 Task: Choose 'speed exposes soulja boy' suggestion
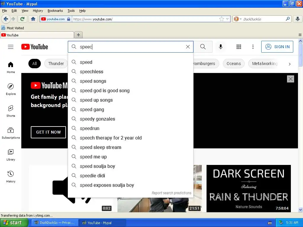tap(130, 185)
